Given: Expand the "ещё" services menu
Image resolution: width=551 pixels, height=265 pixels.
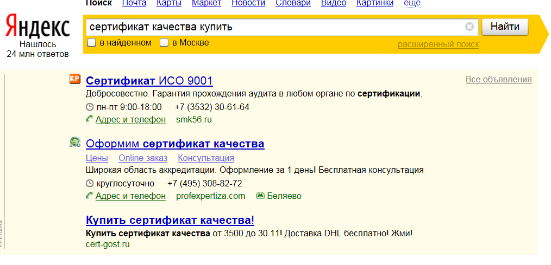Looking at the screenshot, I should 412,3.
